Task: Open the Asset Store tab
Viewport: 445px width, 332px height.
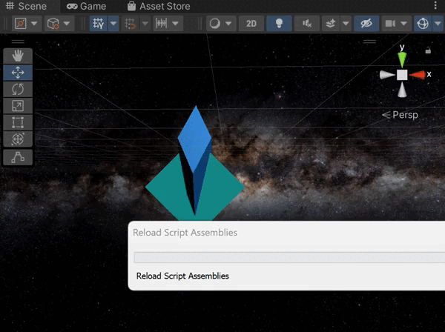Action: click(159, 6)
